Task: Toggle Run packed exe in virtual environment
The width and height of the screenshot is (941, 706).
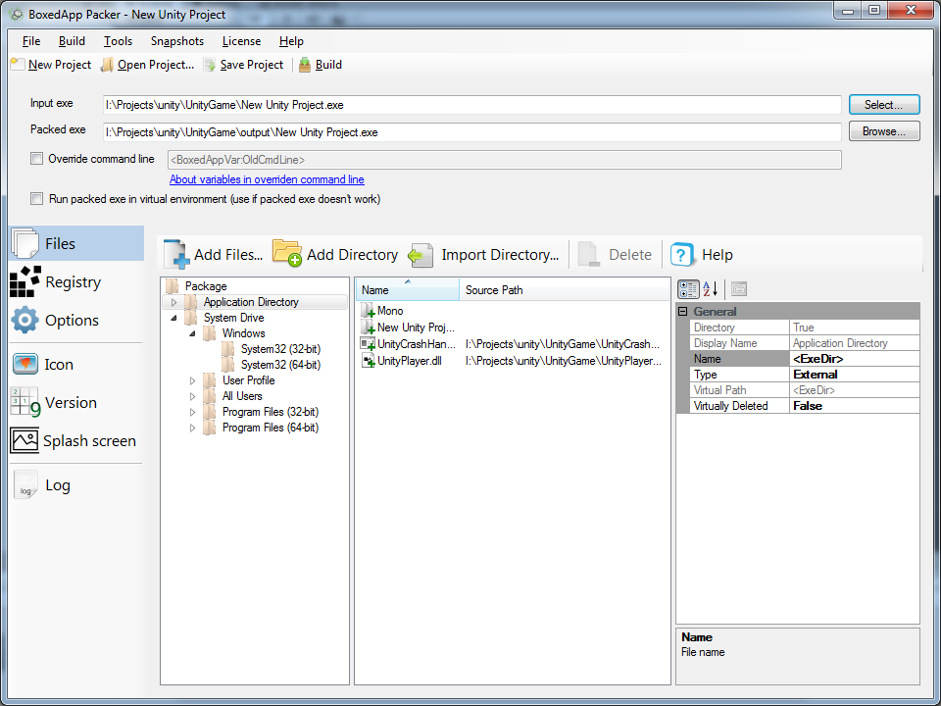Action: coord(37,199)
